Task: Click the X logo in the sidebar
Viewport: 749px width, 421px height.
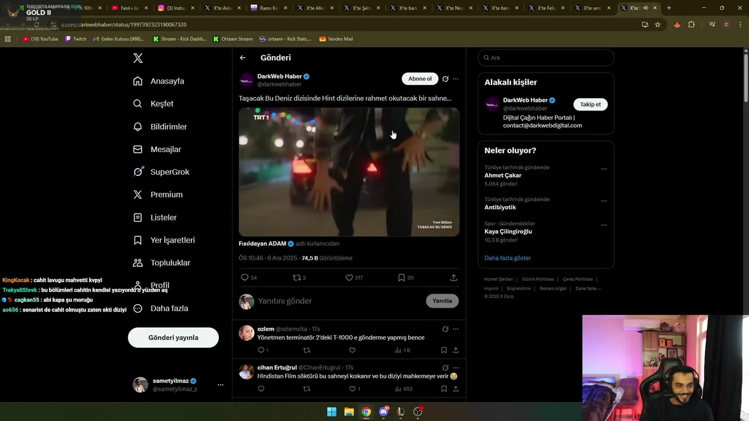Action: point(138,58)
